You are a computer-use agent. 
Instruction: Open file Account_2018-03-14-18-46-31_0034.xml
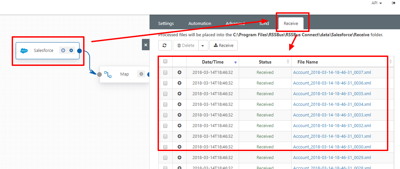coord(332,104)
